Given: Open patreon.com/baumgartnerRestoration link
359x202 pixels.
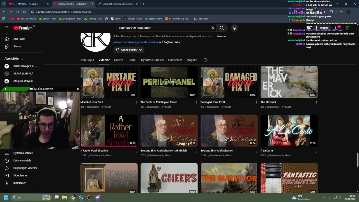Looking at the screenshot, I should coord(135,42).
